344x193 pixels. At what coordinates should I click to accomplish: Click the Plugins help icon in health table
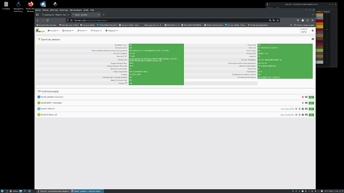point(126,83)
